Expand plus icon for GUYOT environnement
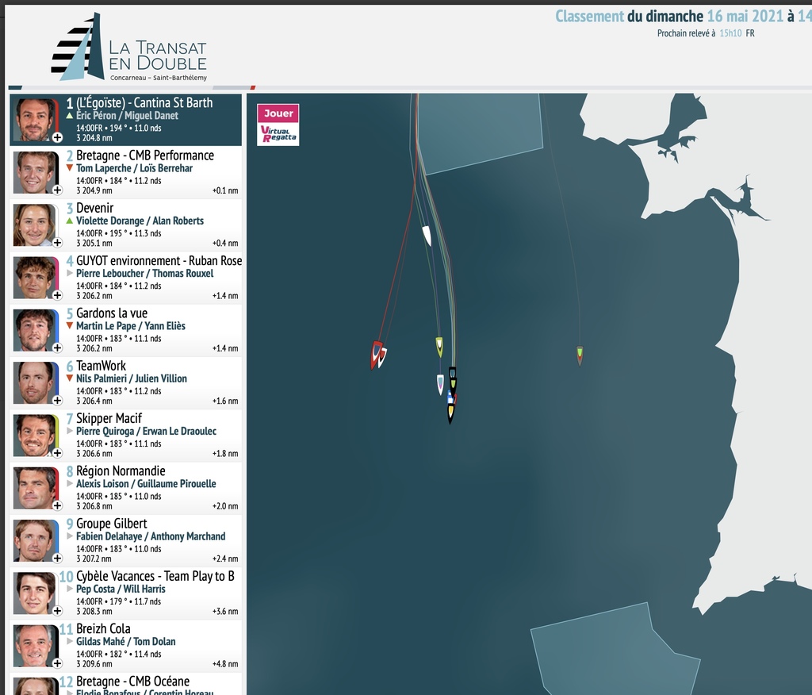Screen dimensions: 812x695 point(57,295)
